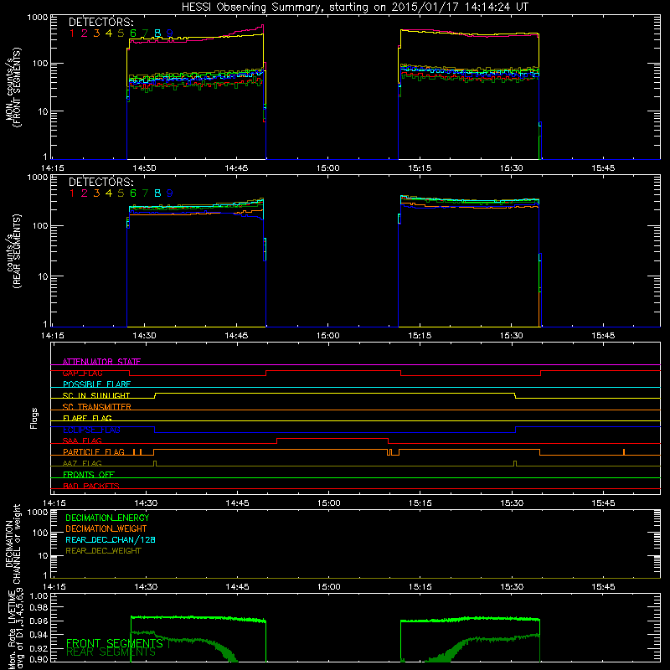Click the 1000 y-tick of front segments plot
This screenshot has height=670, width=670.
[x=38, y=18]
